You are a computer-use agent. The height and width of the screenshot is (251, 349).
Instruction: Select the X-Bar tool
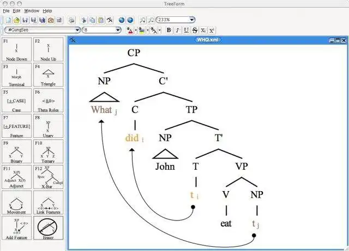point(49,177)
